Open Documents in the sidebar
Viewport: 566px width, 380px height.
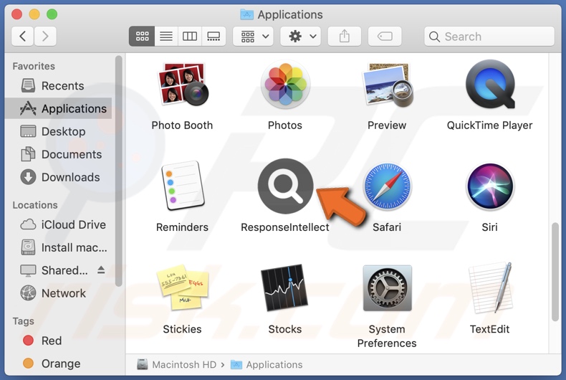58,154
